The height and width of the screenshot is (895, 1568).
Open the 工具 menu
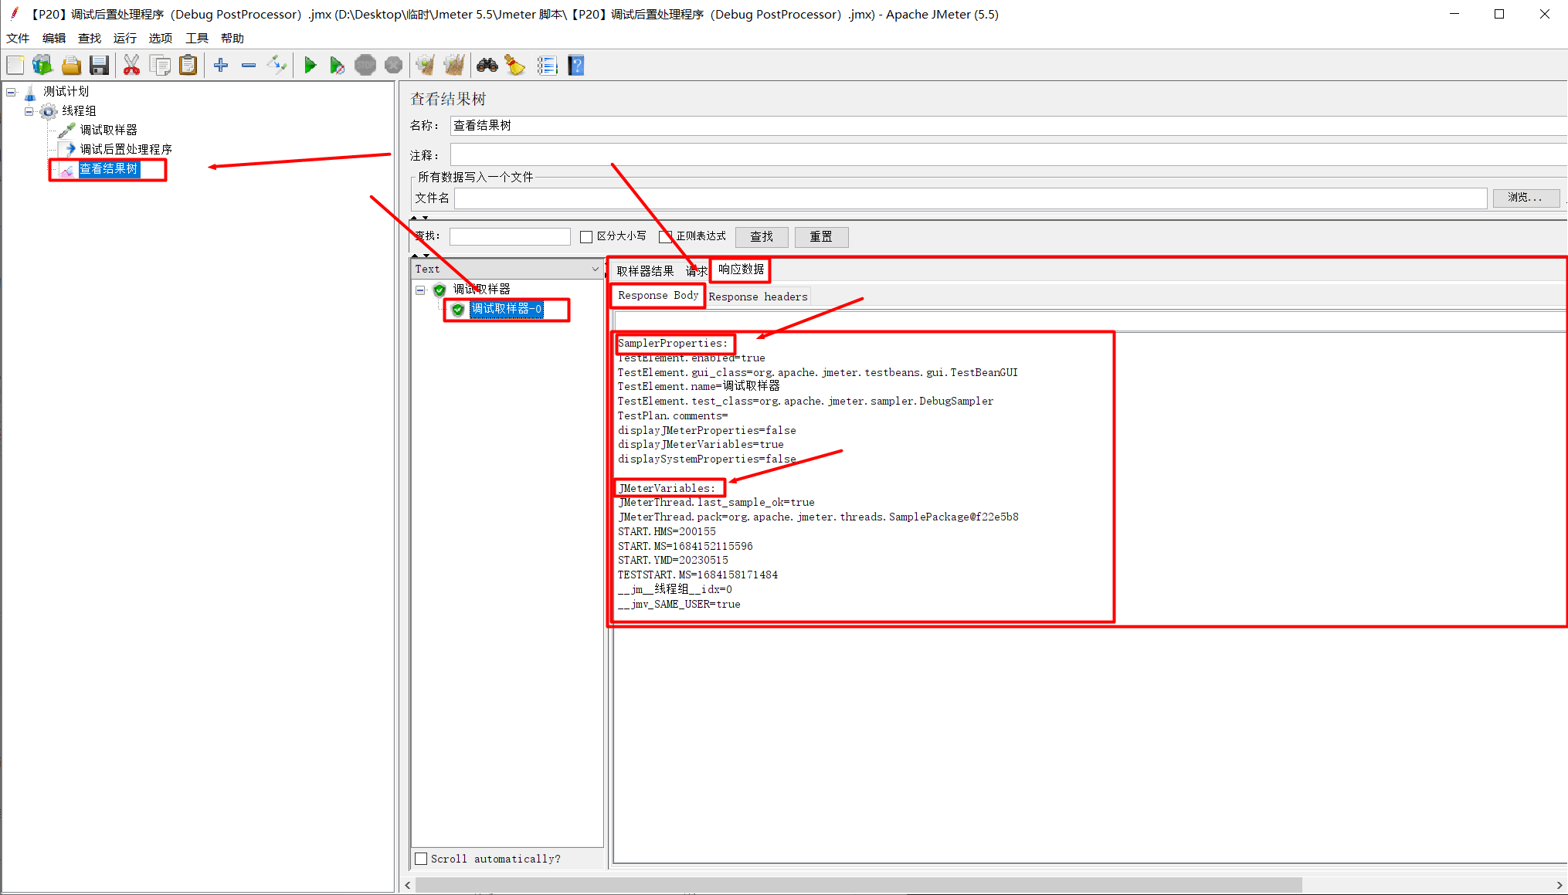(x=197, y=38)
